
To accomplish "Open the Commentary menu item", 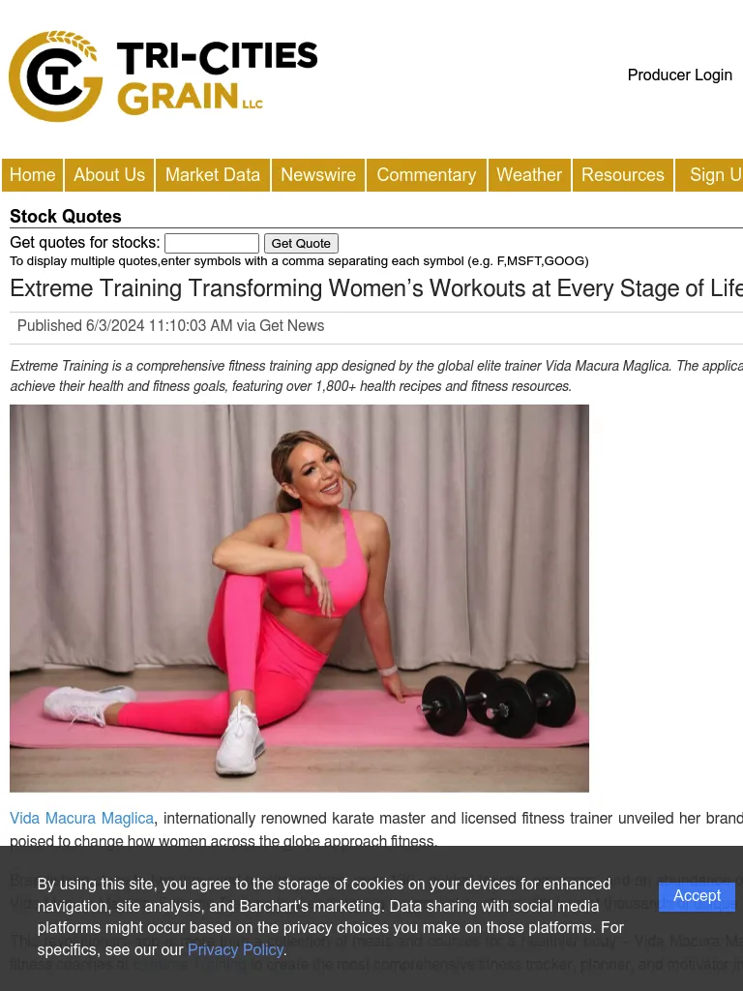I will (427, 175).
